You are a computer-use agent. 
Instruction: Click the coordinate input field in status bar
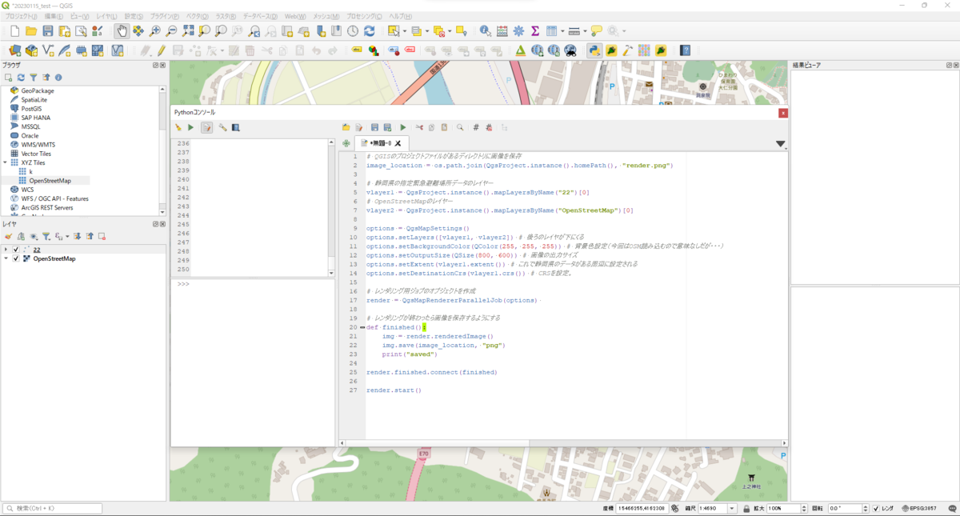tap(642, 509)
